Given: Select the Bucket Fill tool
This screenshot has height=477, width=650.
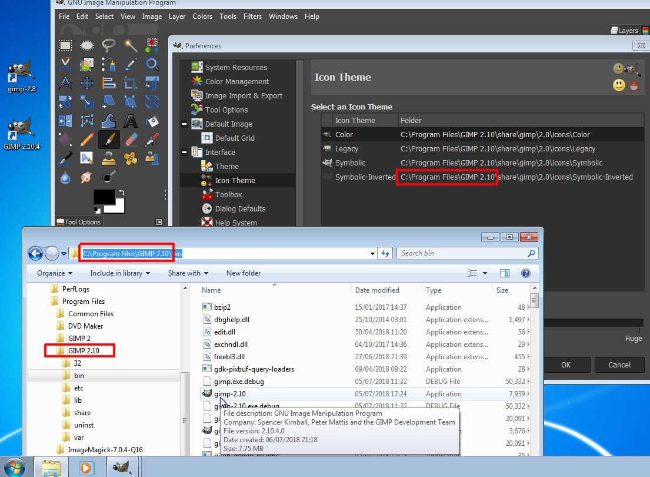Looking at the screenshot, I should click(x=152, y=121).
